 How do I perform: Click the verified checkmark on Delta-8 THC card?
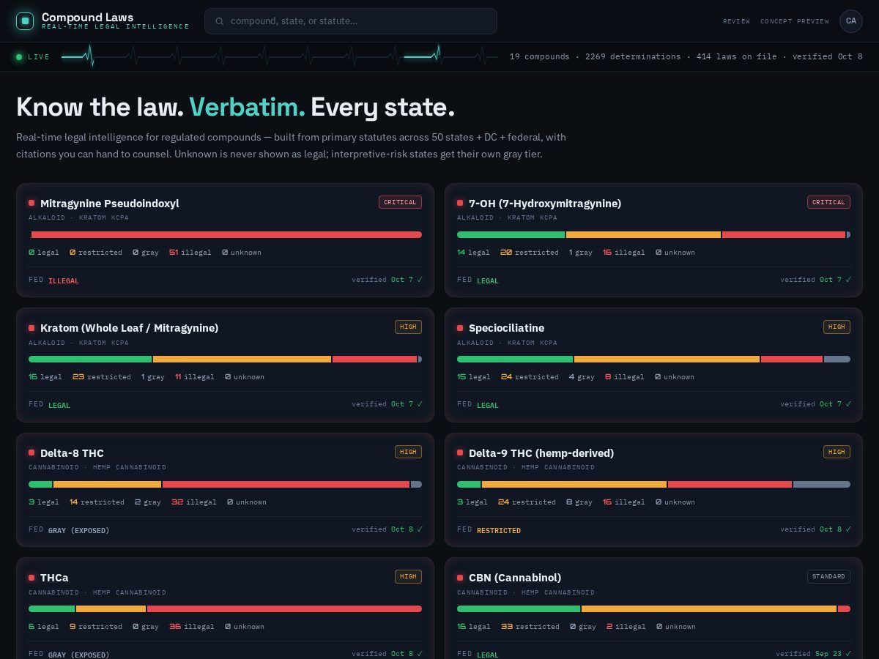[420, 529]
